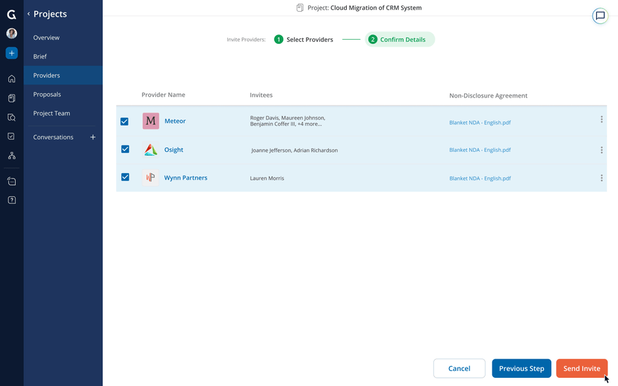
Task: Open the Meteor provider link
Action: 175,121
